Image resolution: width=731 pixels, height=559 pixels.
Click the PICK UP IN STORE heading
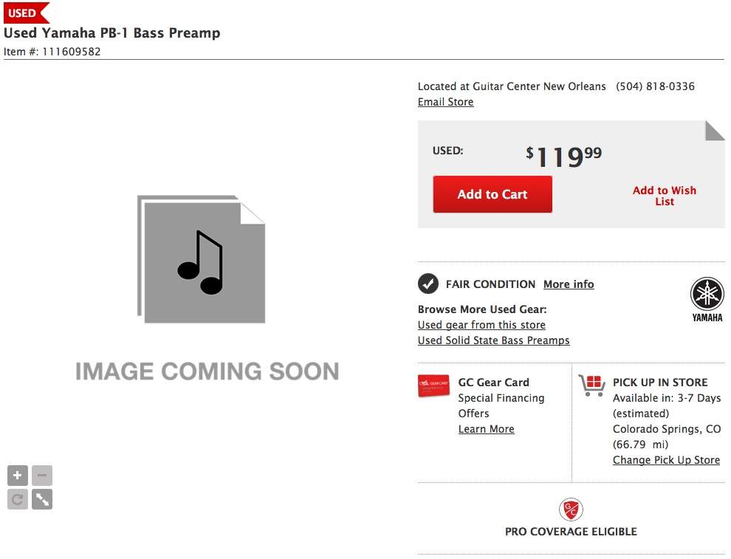tap(660, 383)
